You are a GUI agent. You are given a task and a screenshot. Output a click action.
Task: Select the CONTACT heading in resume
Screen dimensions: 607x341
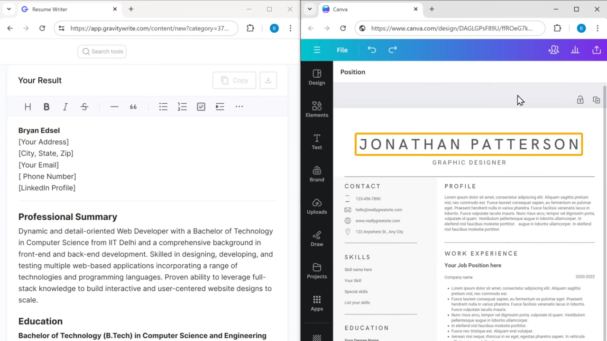tap(363, 186)
